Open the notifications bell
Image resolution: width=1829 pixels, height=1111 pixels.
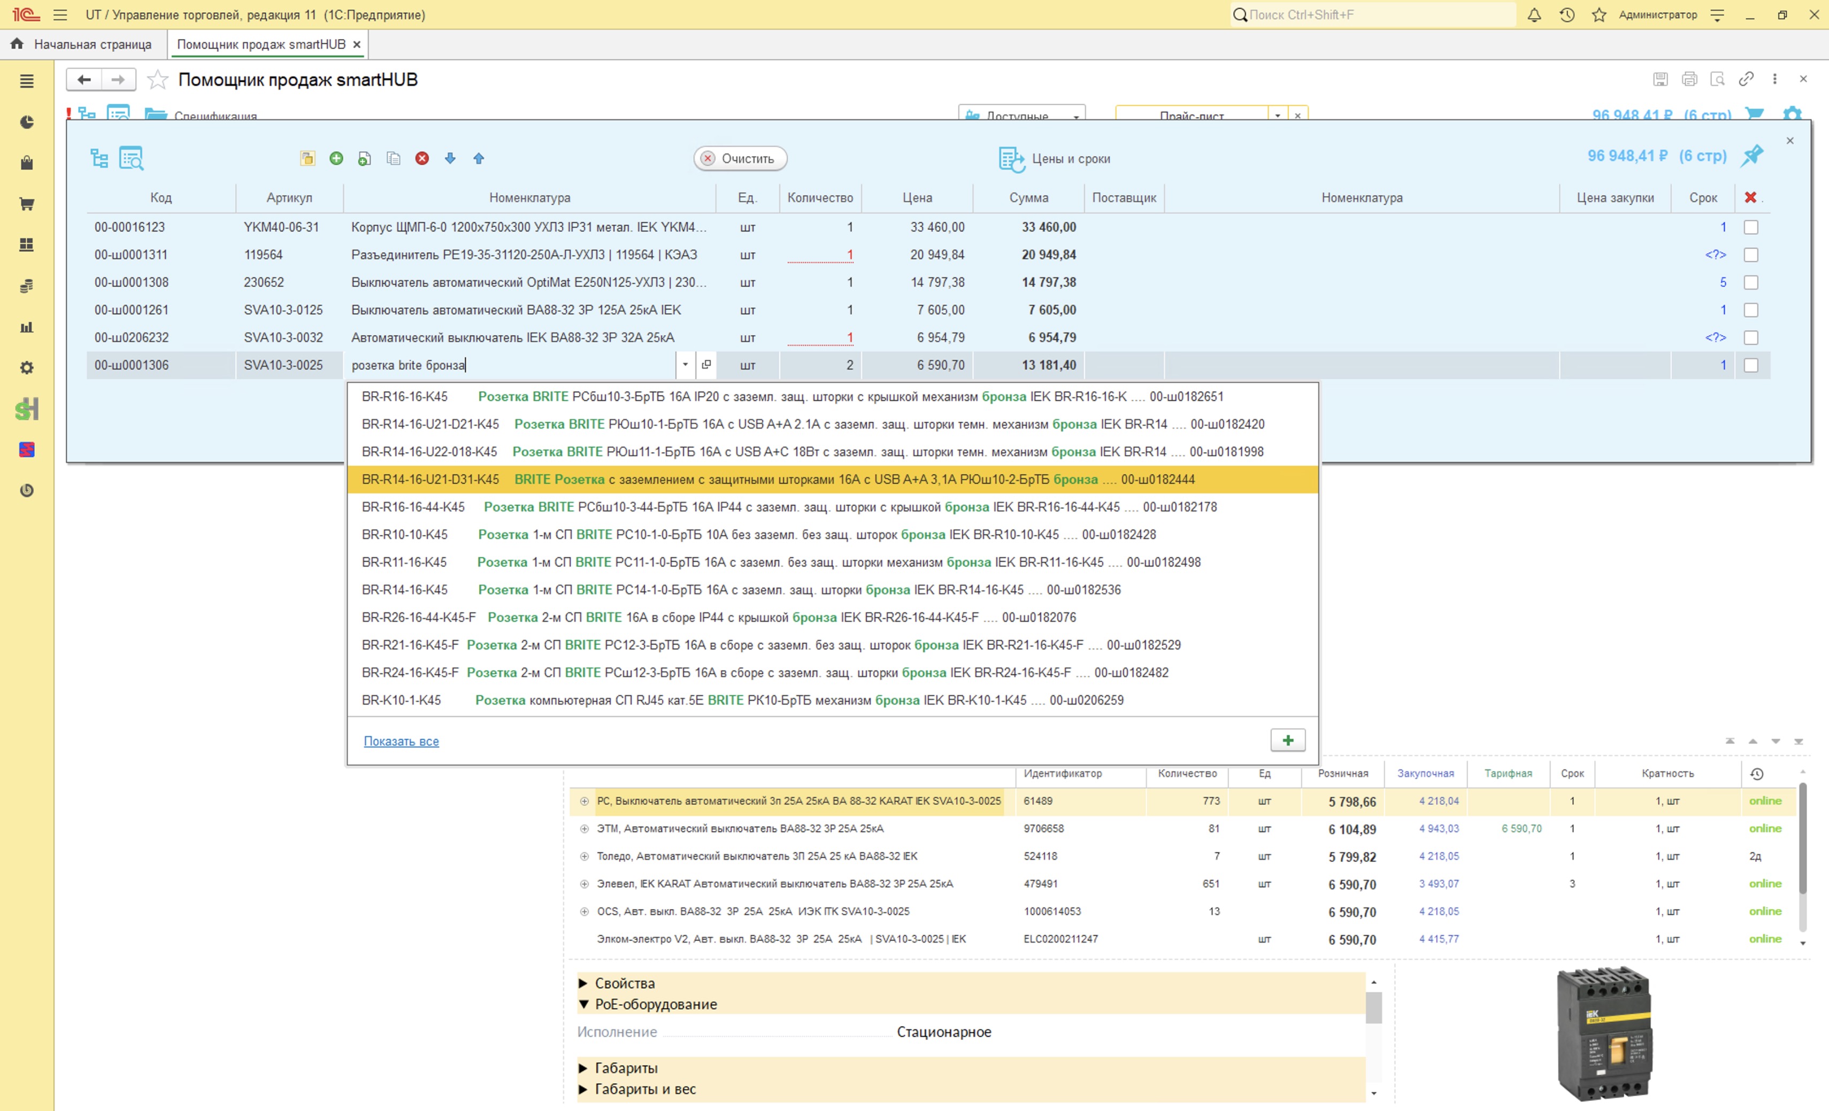pos(1534,15)
